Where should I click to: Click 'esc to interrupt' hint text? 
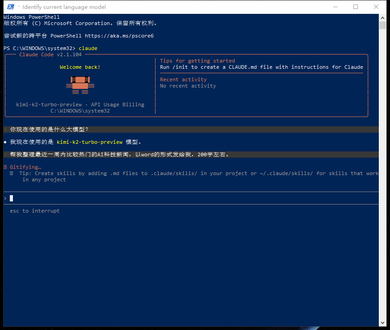coord(35,211)
